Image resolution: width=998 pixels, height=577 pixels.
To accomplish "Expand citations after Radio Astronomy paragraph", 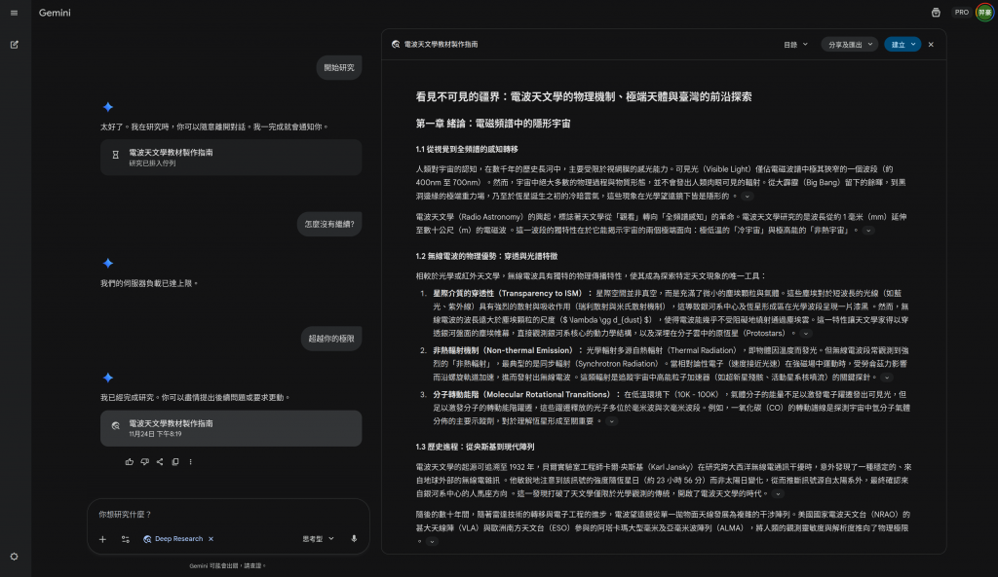I will point(868,231).
